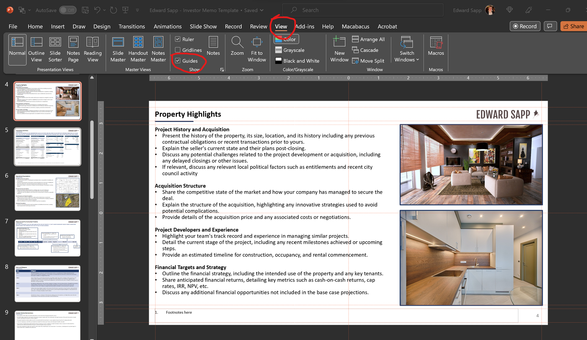The width and height of the screenshot is (587, 340).
Task: Select slide 6 thumbnail
Action: 48,192
